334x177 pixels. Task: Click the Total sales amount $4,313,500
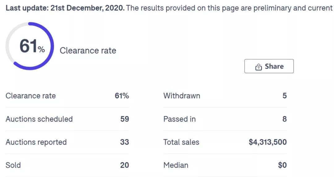click(268, 142)
